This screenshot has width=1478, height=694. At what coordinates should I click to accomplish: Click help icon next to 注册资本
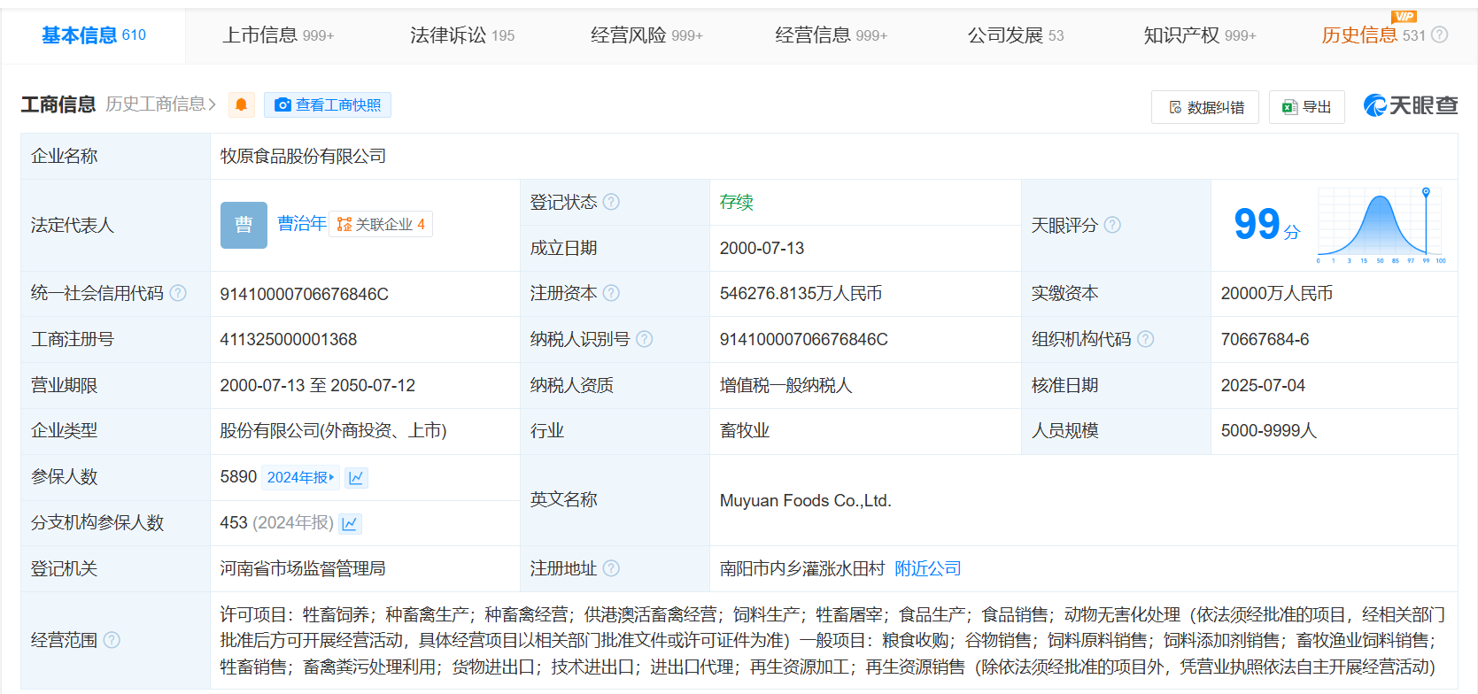click(x=611, y=293)
